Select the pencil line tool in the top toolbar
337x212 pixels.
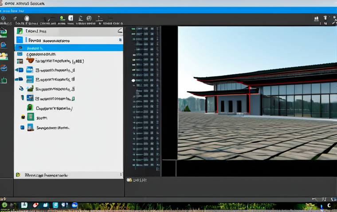[48, 19]
